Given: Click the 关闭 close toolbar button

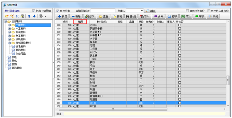Looking at the screenshot, I should click(213, 16).
